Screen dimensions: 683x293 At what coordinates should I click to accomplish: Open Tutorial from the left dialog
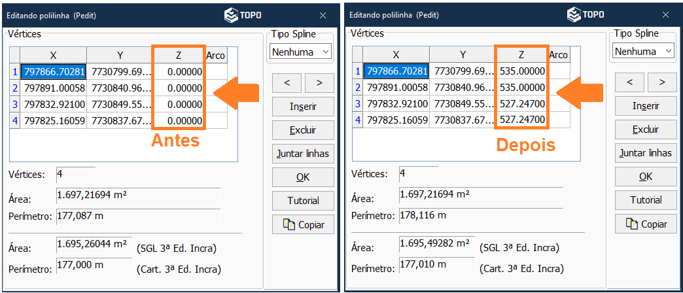tap(302, 201)
